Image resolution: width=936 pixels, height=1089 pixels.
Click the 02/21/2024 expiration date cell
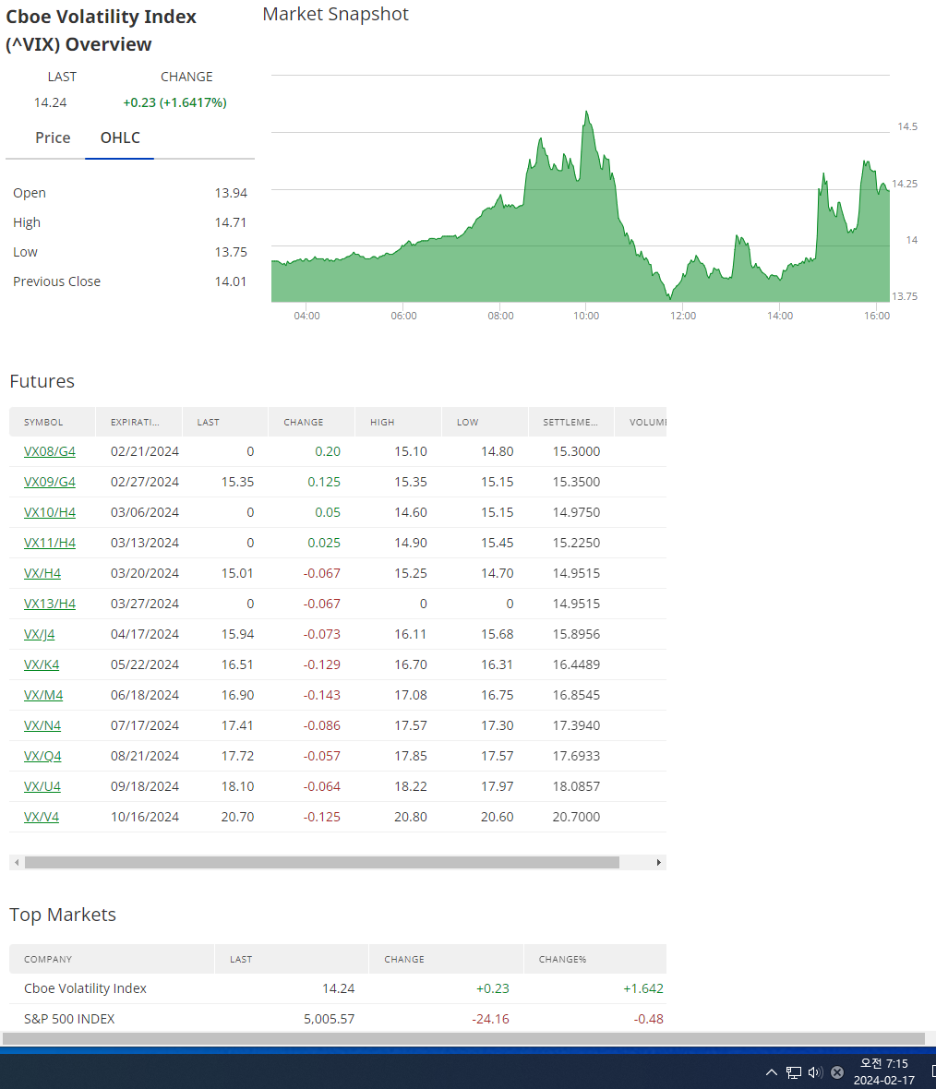click(145, 451)
